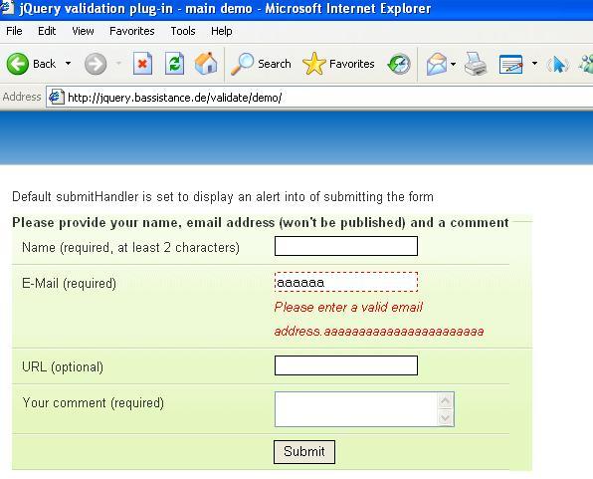This screenshot has height=479, width=593.
Task: Click the green Back arrow icon
Action: [17, 64]
